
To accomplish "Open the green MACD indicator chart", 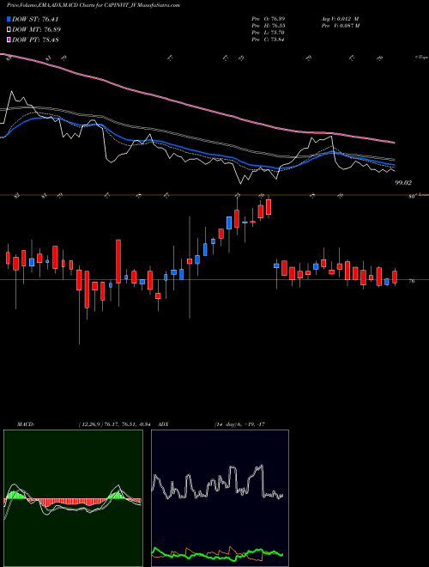I will (x=73, y=498).
